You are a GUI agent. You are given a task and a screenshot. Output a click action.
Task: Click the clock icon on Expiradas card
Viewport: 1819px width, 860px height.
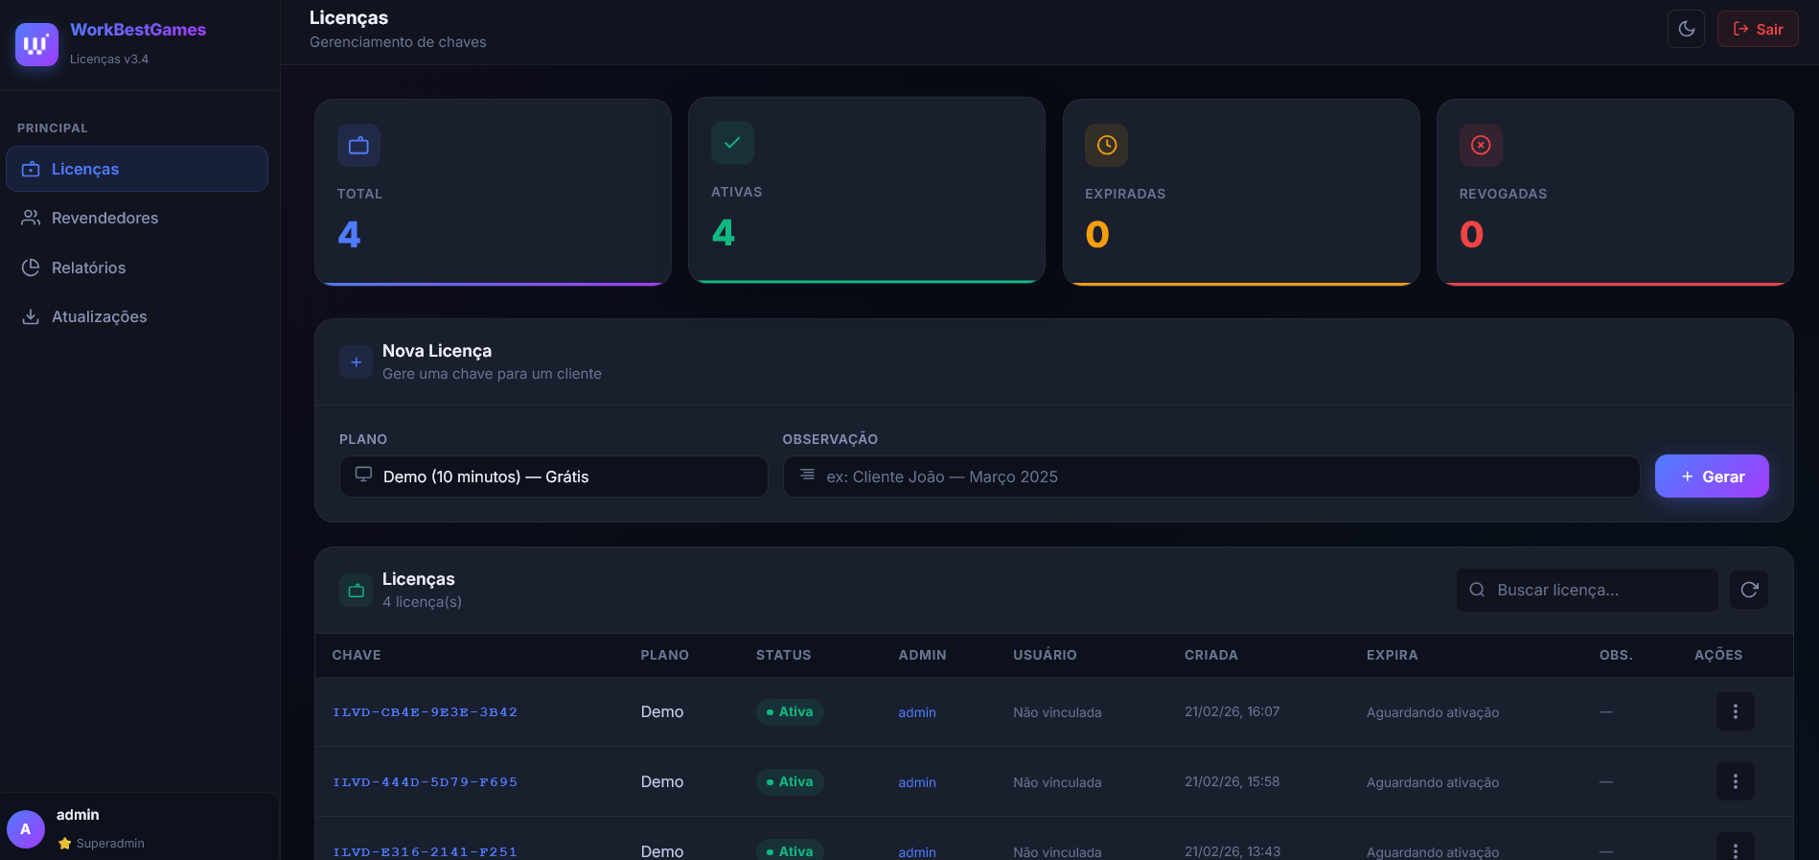tap(1106, 146)
